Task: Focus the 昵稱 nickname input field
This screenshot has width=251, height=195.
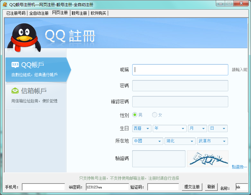Action: (x=180, y=70)
